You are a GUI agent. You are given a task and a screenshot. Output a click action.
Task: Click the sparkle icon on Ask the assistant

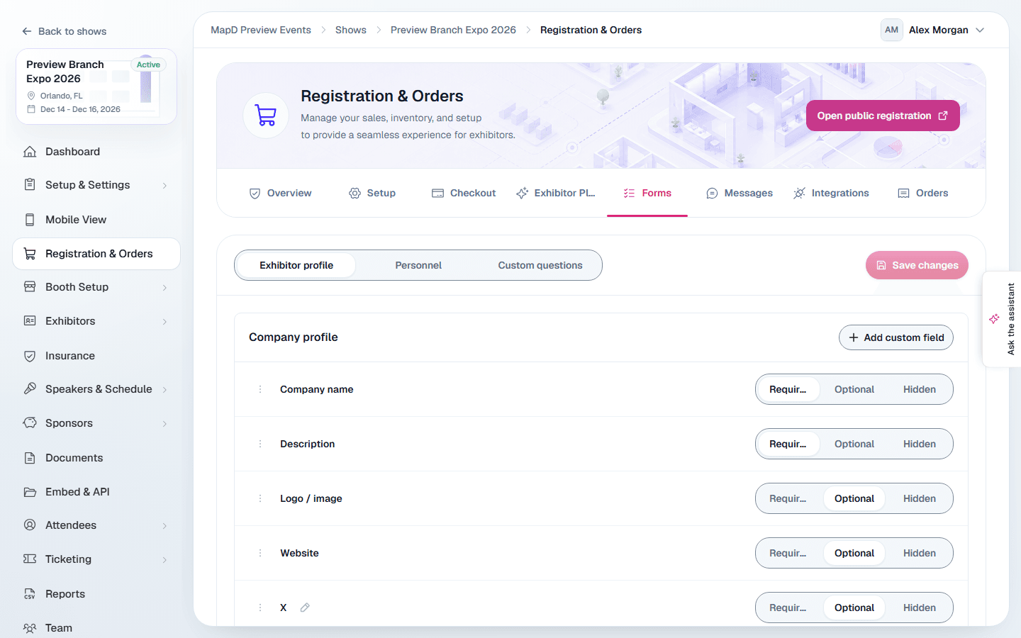pyautogui.click(x=994, y=319)
